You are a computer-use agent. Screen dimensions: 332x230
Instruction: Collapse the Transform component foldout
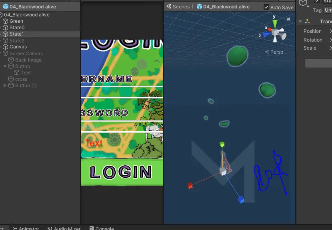pyautogui.click(x=300, y=22)
